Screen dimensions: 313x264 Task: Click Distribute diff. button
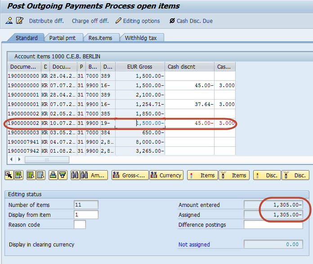(x=46, y=21)
